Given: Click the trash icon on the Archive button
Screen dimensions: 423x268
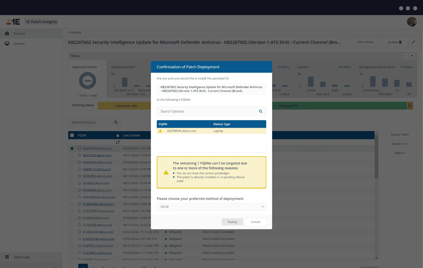Looking at the screenshot, I should tap(400, 42).
